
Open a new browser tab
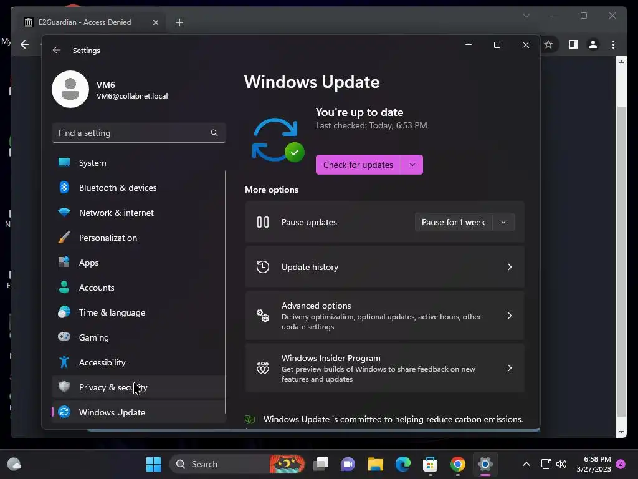(x=179, y=22)
